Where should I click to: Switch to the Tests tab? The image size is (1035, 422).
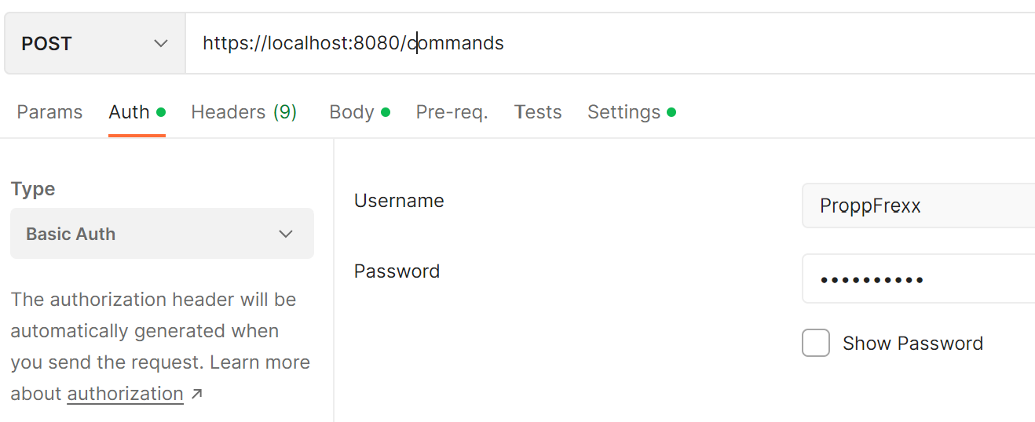[538, 112]
